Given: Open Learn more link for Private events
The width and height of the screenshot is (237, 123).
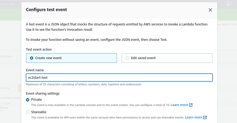Looking at the screenshot, I should coord(179,105).
